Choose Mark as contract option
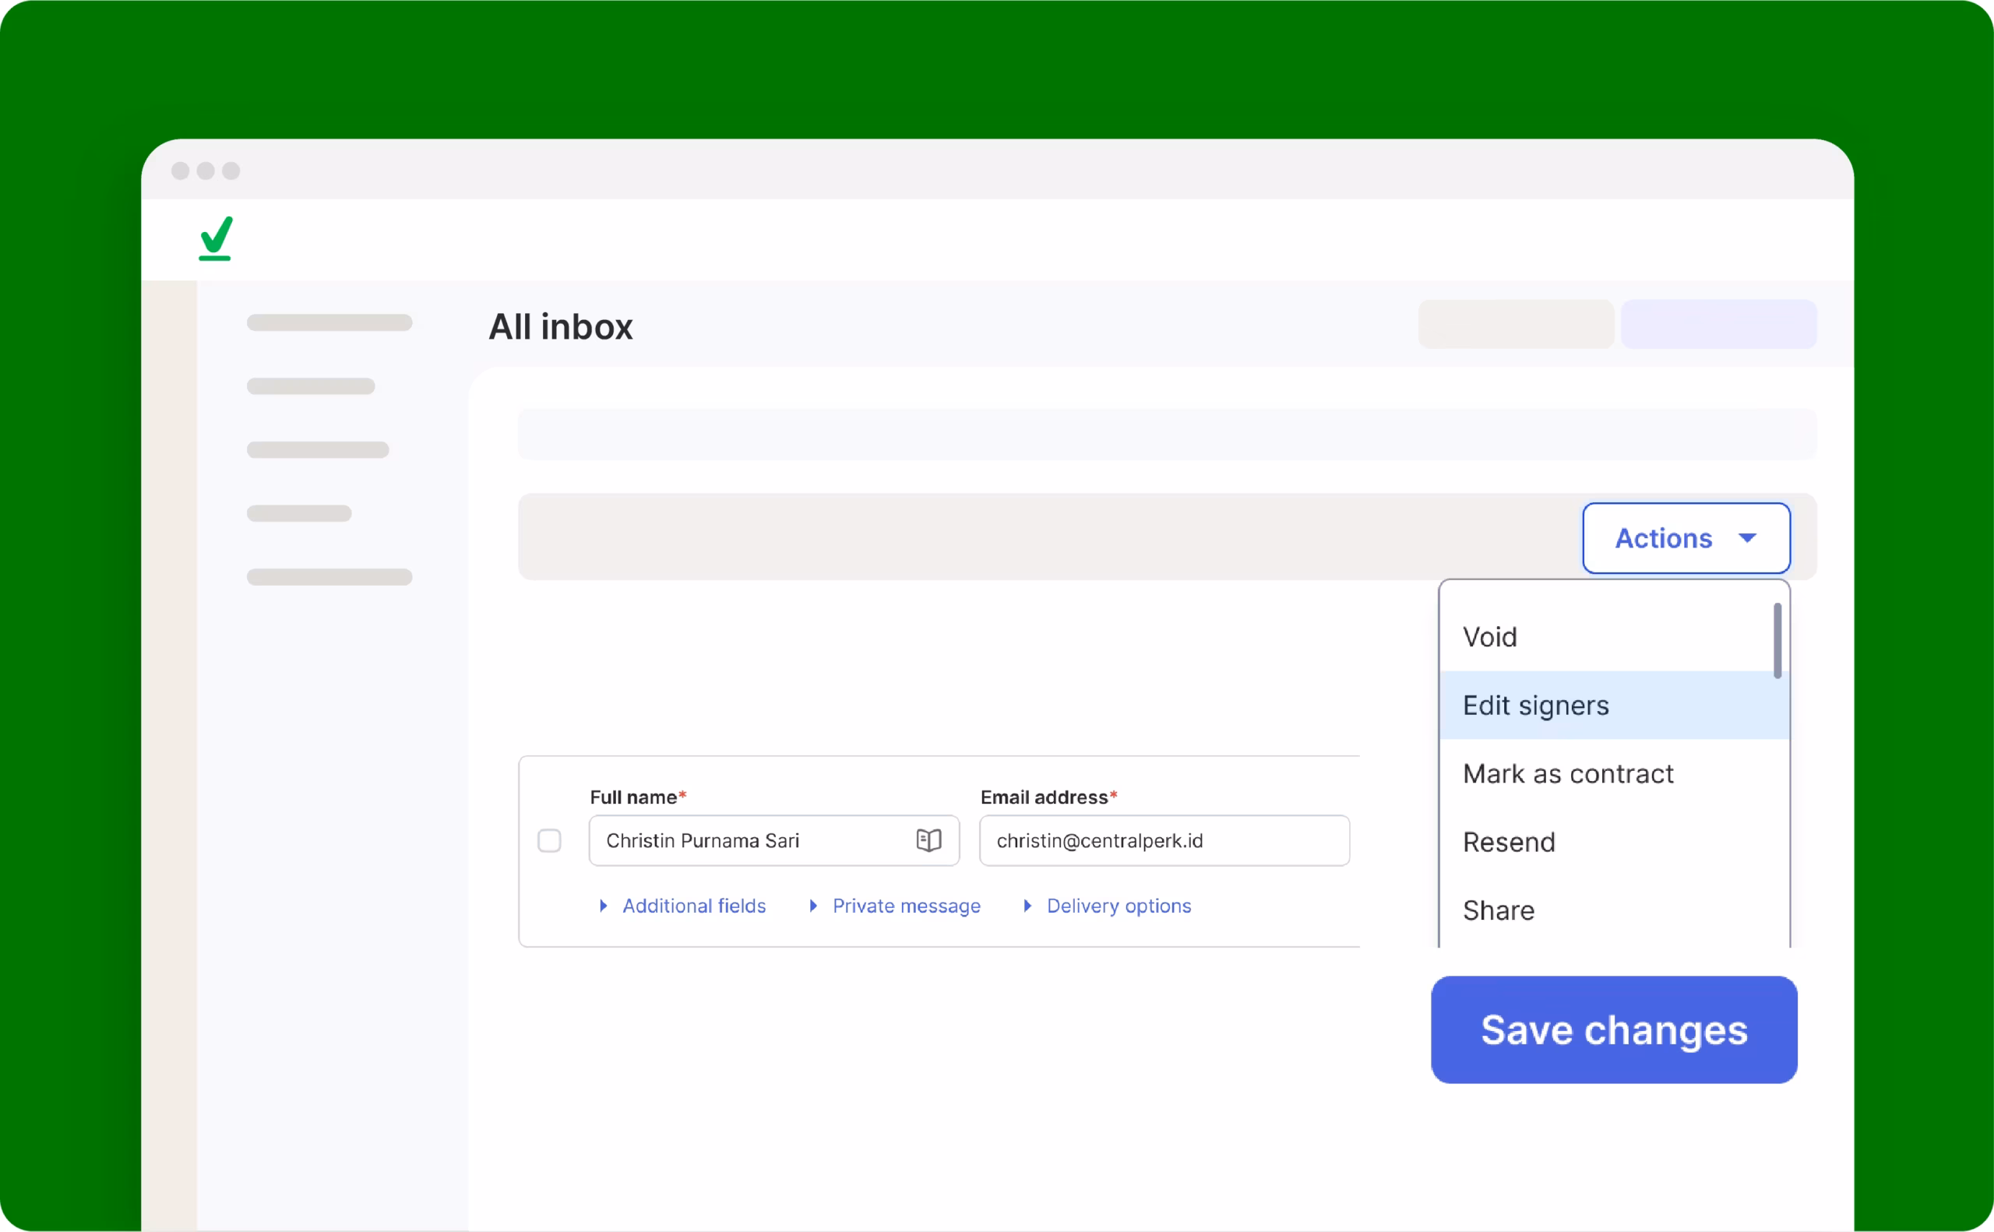 coord(1568,774)
